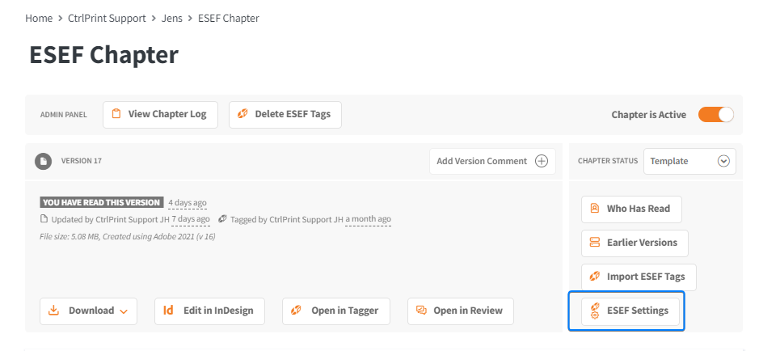Click the '4 days ago' read timestamp

click(188, 203)
